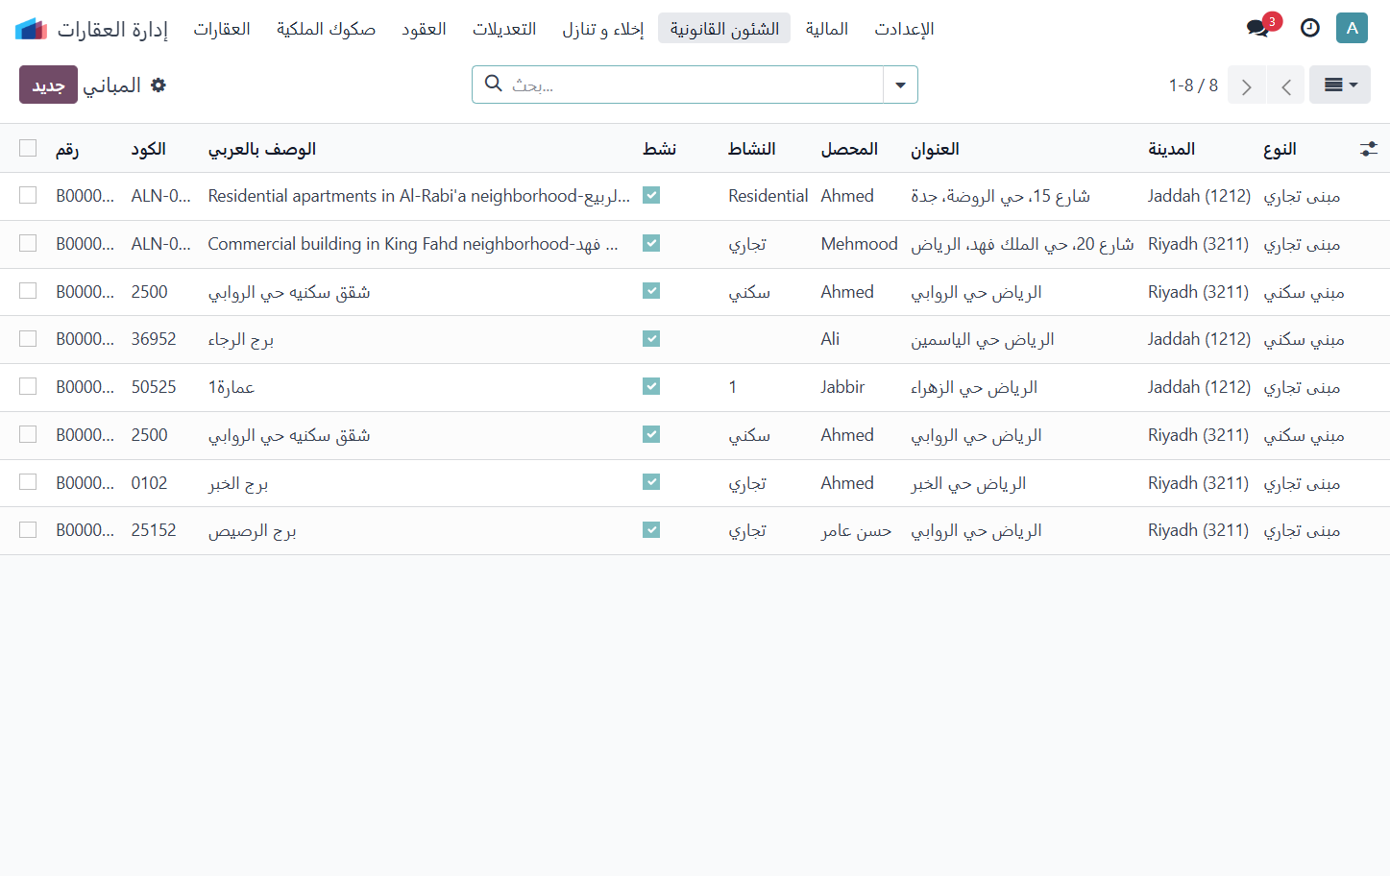The height and width of the screenshot is (876, 1390).
Task: Select row with code 50525
Action: click(28, 386)
